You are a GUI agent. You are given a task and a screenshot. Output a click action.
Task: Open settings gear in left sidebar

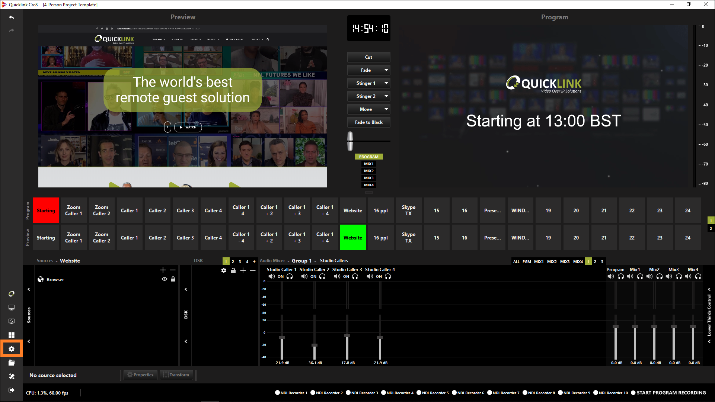(x=12, y=349)
